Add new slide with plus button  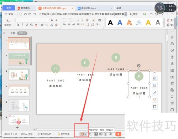pyautogui.click(x=17, y=128)
